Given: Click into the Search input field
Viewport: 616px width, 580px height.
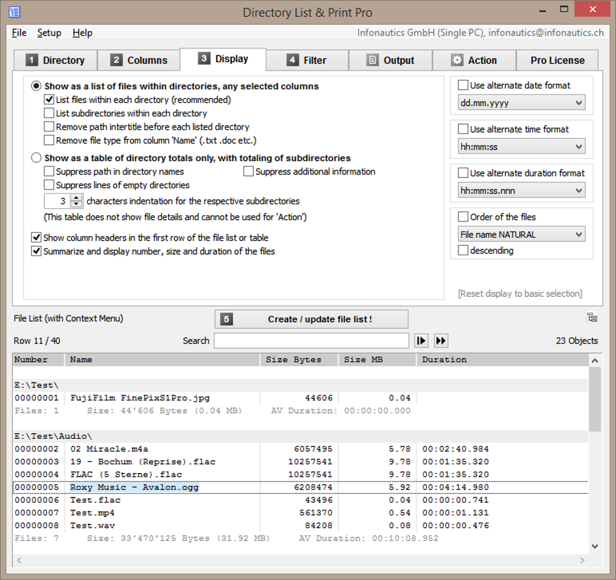Looking at the screenshot, I should point(312,340).
